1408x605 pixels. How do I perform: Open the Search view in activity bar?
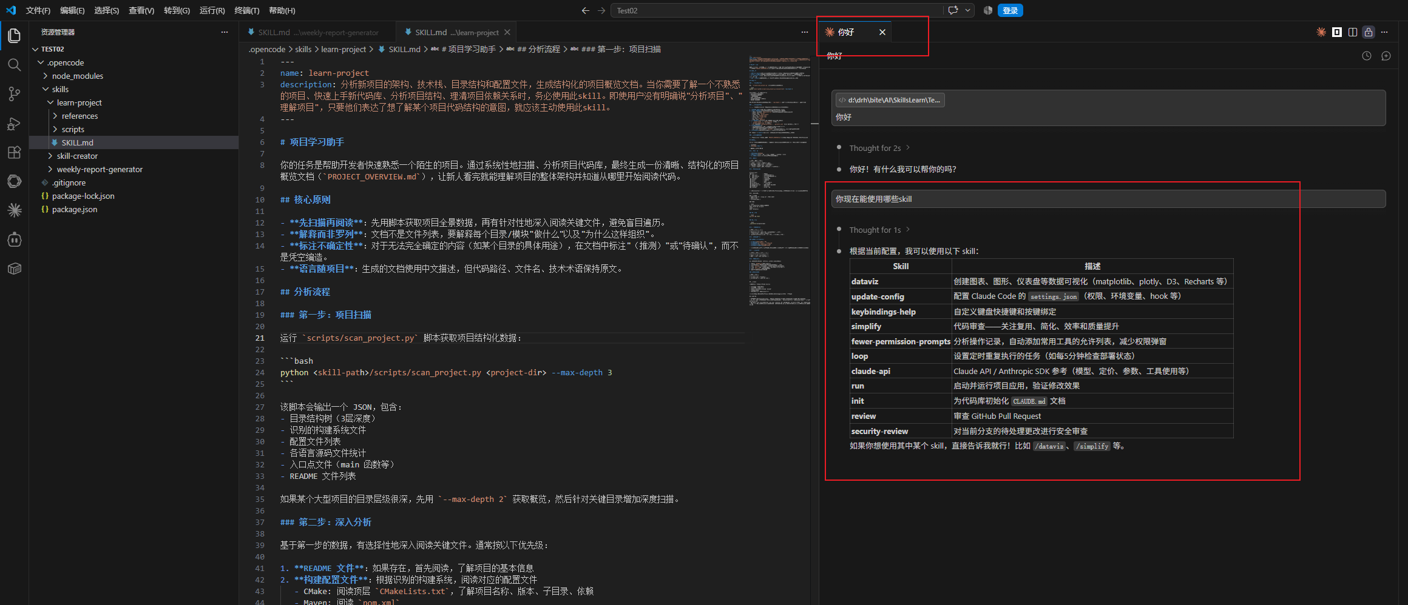14,65
